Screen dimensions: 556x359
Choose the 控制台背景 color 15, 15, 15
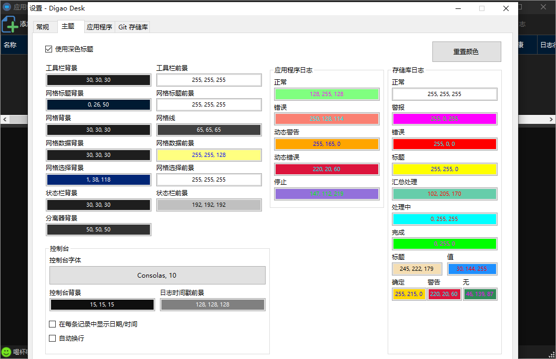pyautogui.click(x=102, y=304)
